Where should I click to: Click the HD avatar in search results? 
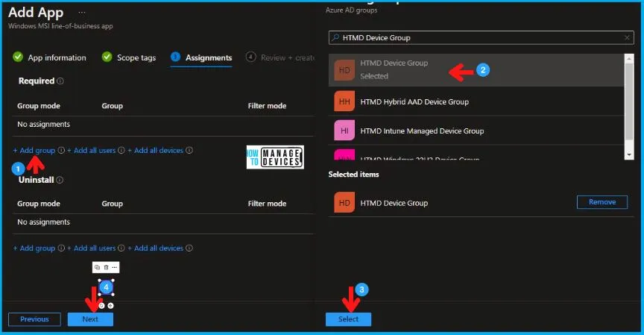pos(344,70)
